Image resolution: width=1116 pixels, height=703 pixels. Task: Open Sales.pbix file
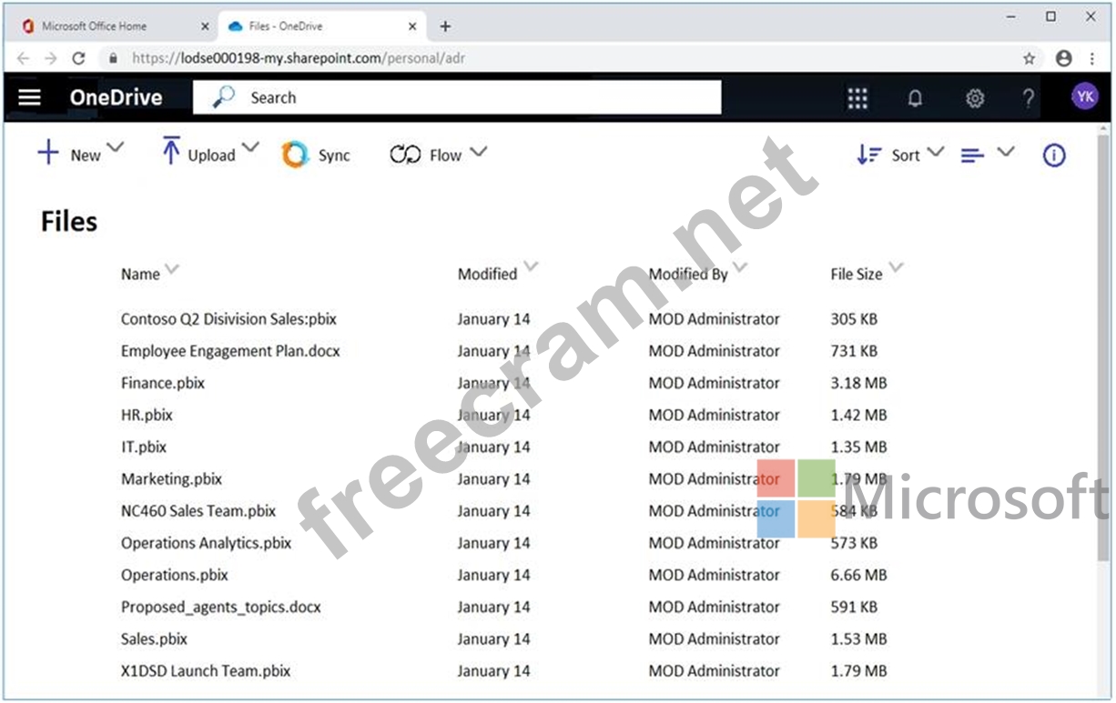pyautogui.click(x=154, y=638)
